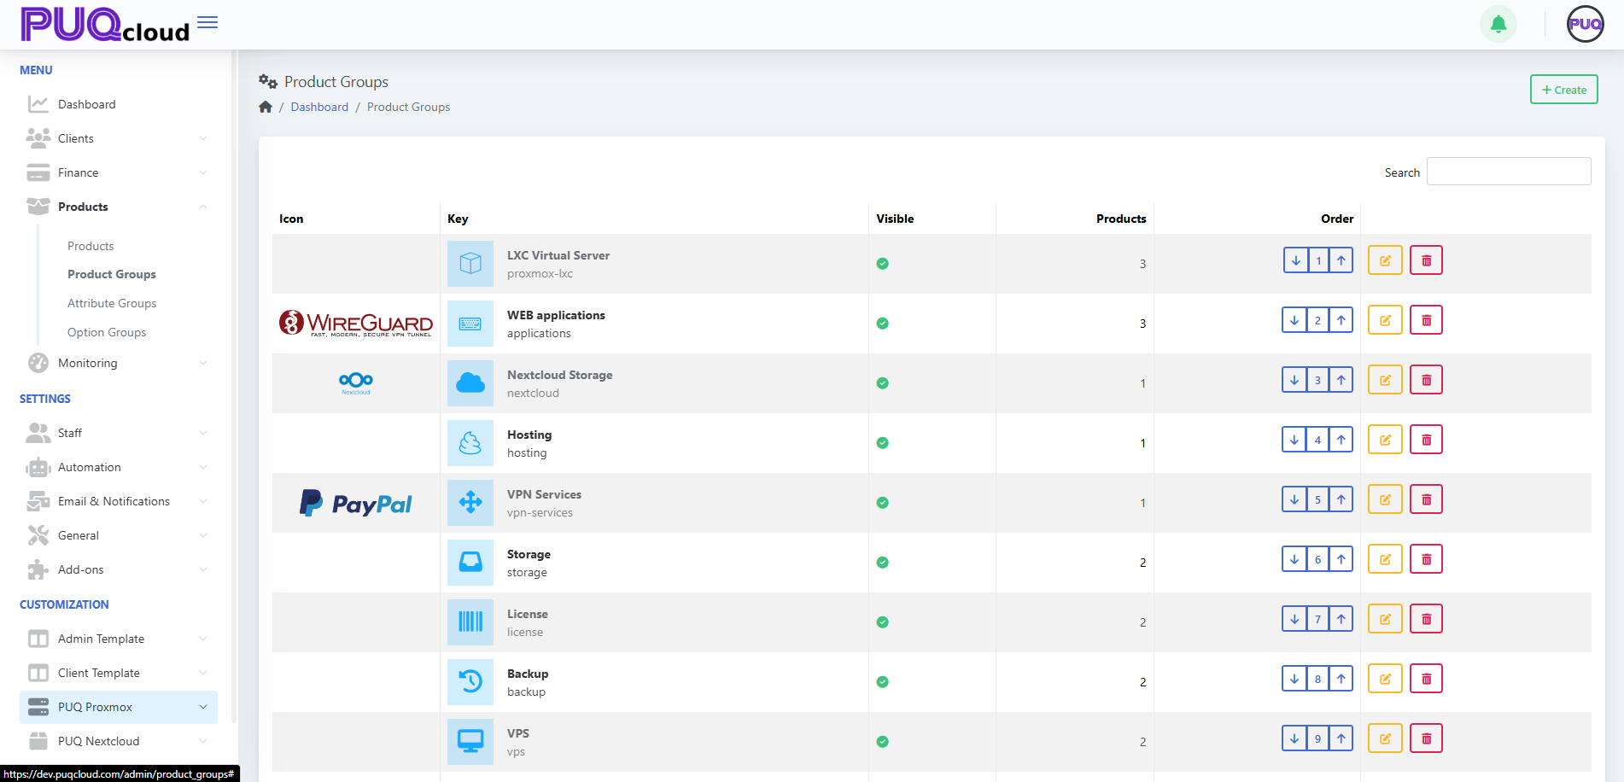This screenshot has height=782, width=1624.
Task: Open the PUQ user avatar menu
Action: pyautogui.click(x=1586, y=24)
